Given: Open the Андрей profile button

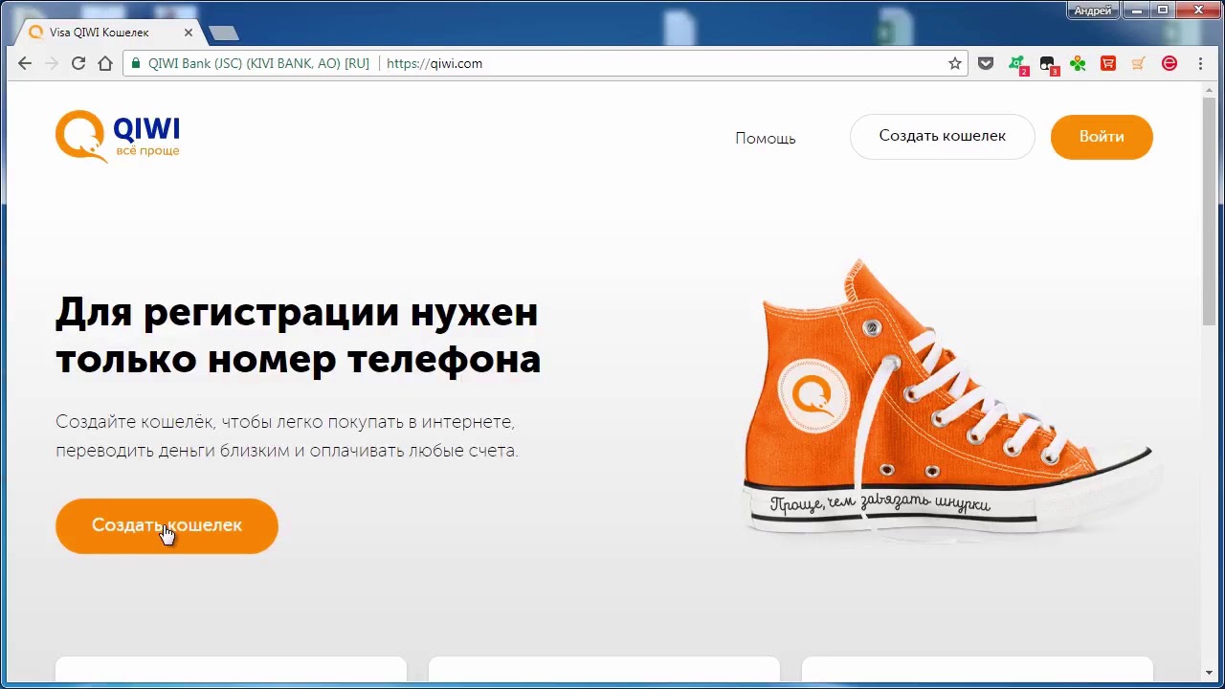Looking at the screenshot, I should [1093, 11].
